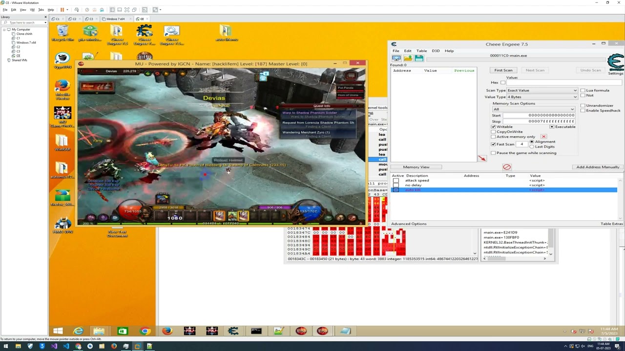The height and width of the screenshot is (351, 625).
Task: Open the Scan Type dropdown
Action: coord(542,90)
